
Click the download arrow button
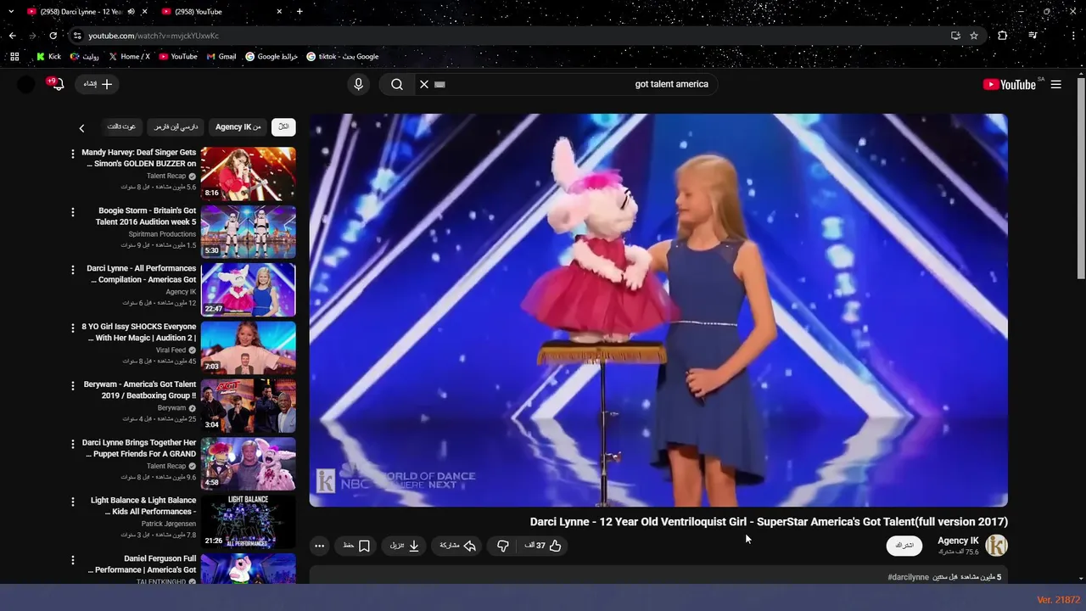tap(405, 546)
